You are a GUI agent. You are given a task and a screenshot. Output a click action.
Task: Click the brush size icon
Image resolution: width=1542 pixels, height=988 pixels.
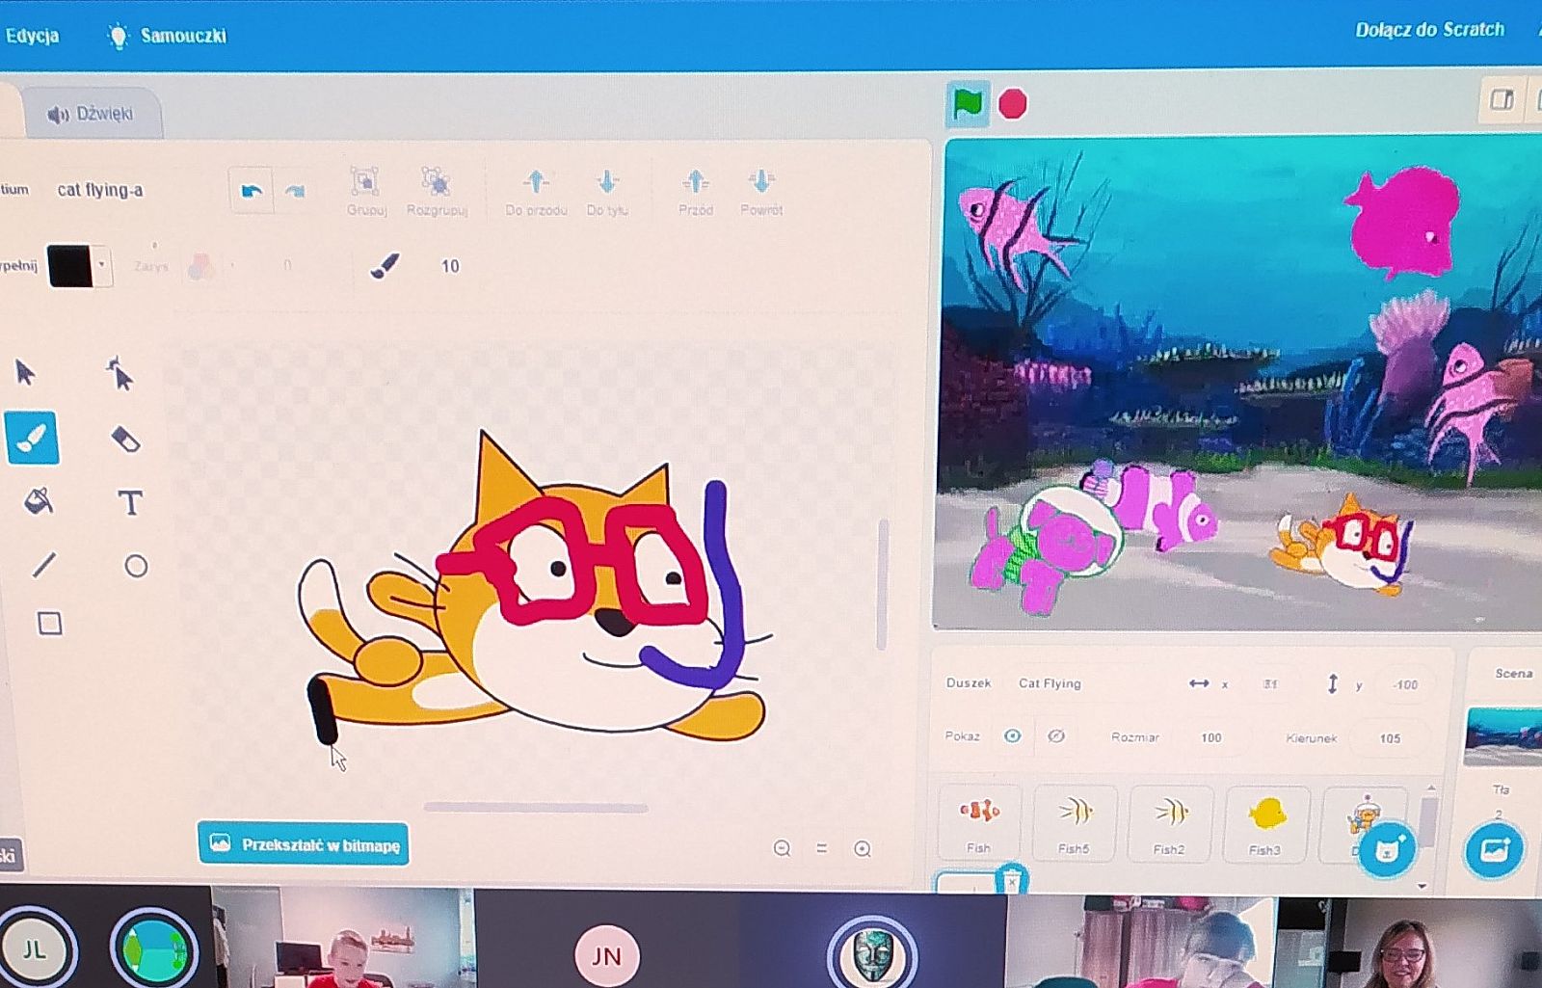pyautogui.click(x=385, y=265)
